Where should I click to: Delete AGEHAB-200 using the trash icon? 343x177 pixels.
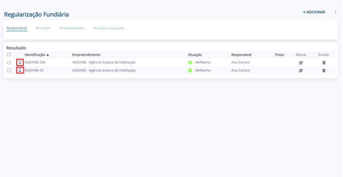point(324,63)
